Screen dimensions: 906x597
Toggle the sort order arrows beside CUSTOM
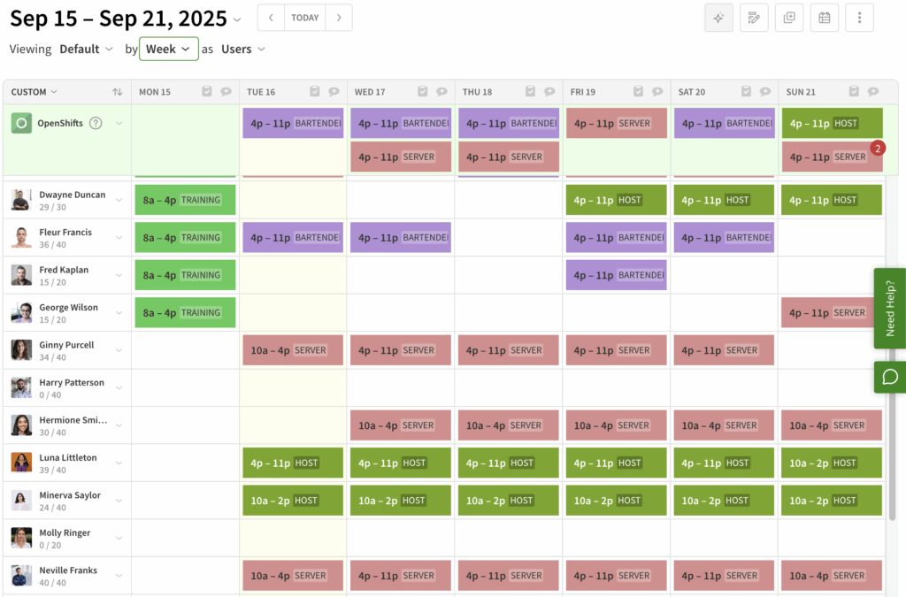coord(118,92)
